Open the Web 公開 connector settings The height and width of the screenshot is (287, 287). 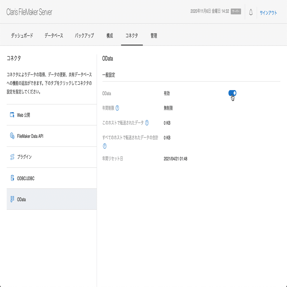click(52, 115)
